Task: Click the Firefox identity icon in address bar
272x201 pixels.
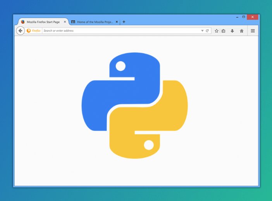Action: (29, 31)
